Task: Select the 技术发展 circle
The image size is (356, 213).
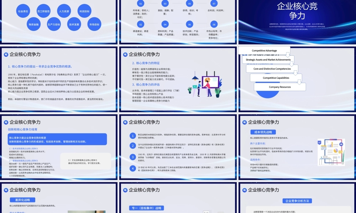Action: pyautogui.click(x=74, y=24)
